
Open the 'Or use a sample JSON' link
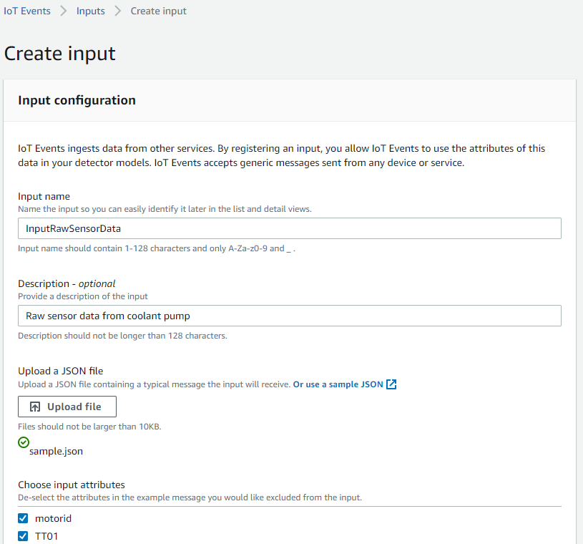pos(338,384)
